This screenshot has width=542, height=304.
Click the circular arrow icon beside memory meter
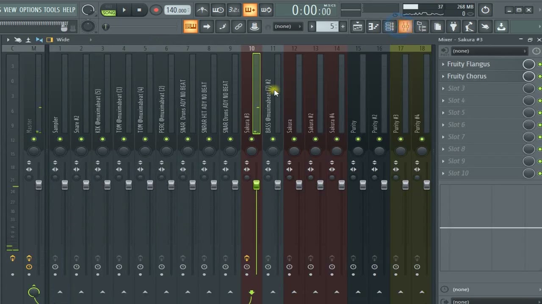pyautogui.click(x=485, y=10)
